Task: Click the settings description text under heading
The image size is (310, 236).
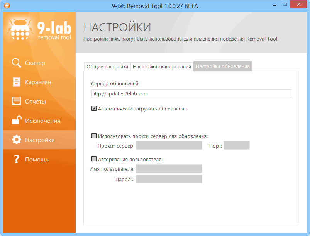Action: (181, 39)
